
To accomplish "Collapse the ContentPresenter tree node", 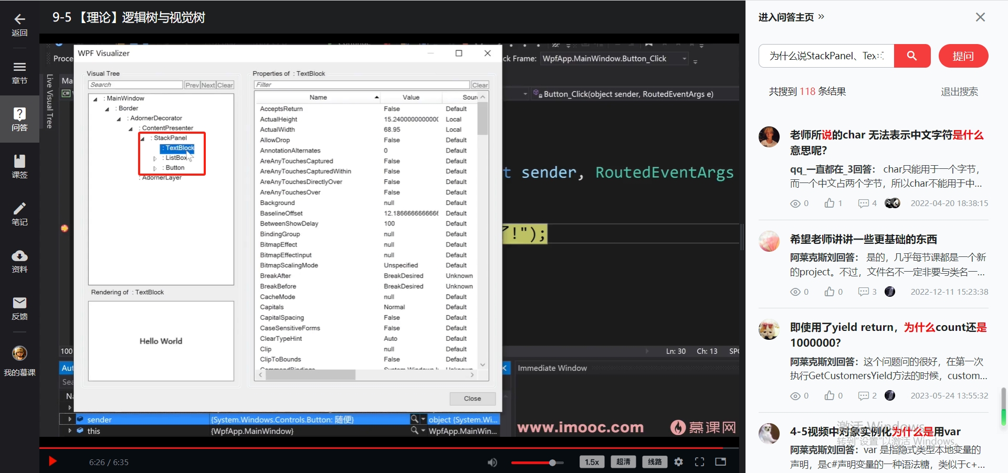I will [x=130, y=129].
